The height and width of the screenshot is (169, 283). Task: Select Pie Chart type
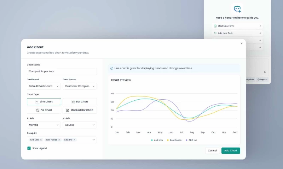[44, 110]
